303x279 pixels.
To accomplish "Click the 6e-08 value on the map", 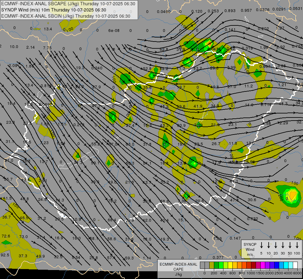I will point(114,31).
